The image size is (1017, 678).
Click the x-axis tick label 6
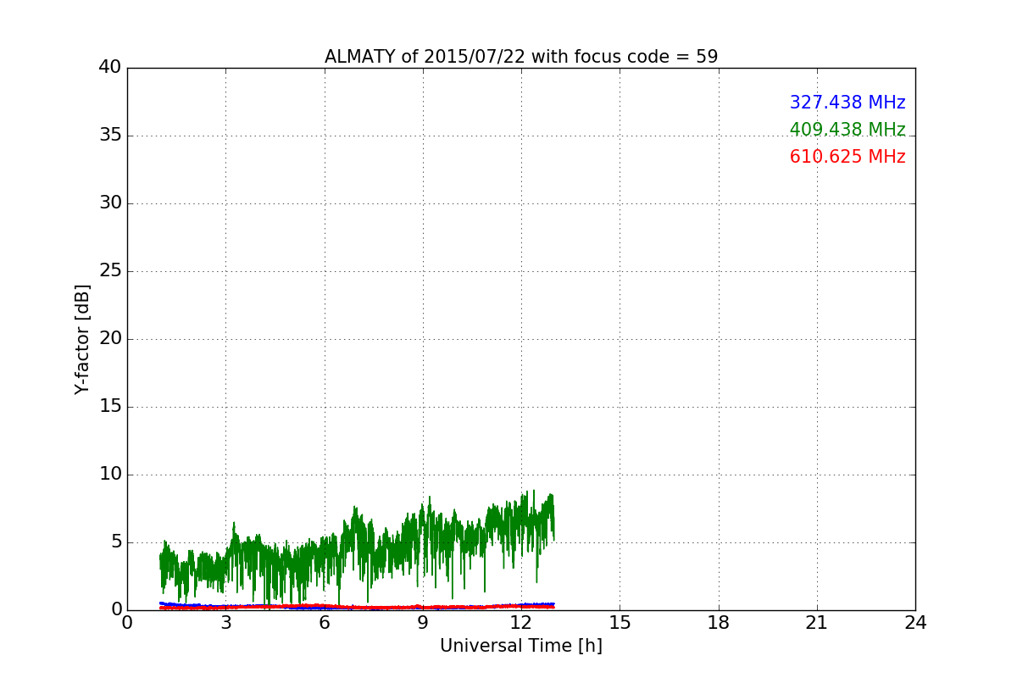[325, 623]
